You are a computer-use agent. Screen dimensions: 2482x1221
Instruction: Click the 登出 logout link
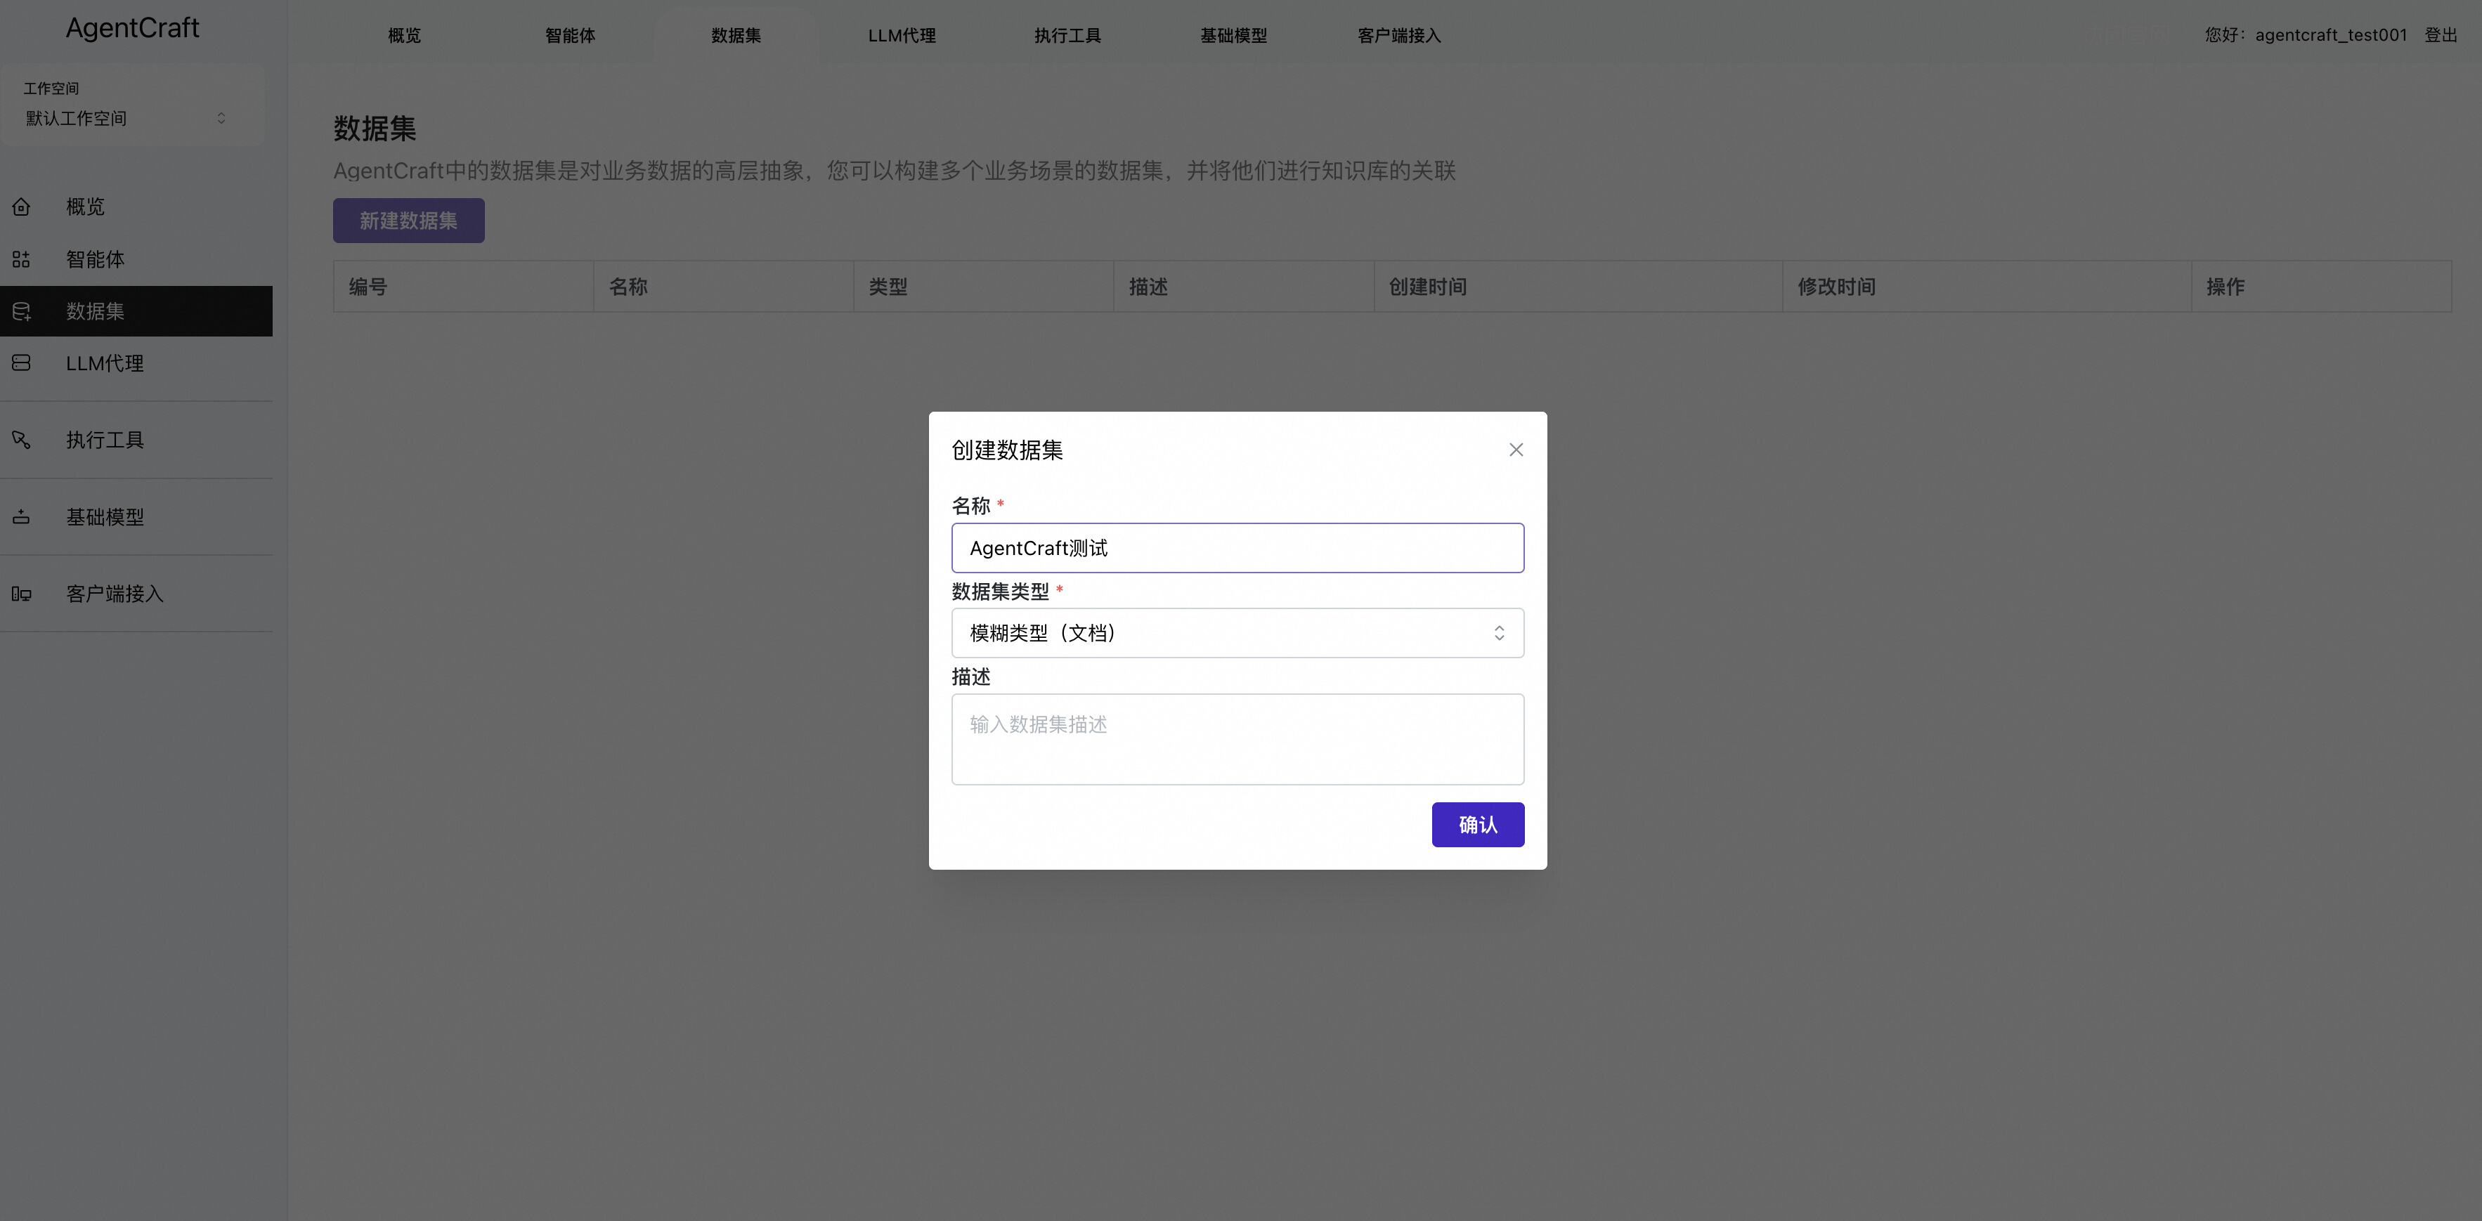2440,34
